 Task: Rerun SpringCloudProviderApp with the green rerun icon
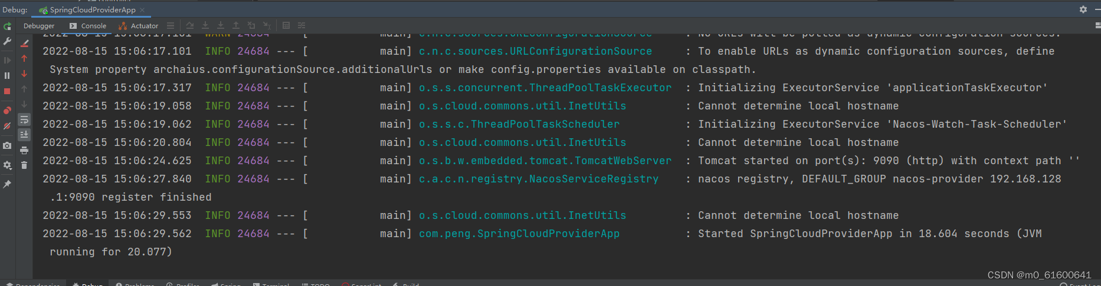(7, 26)
